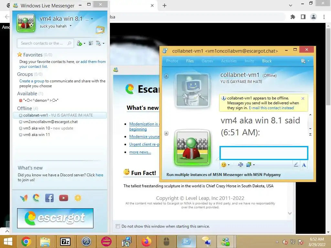Open Chrome tab search chevron
The image size is (331, 248).
click(x=291, y=5)
